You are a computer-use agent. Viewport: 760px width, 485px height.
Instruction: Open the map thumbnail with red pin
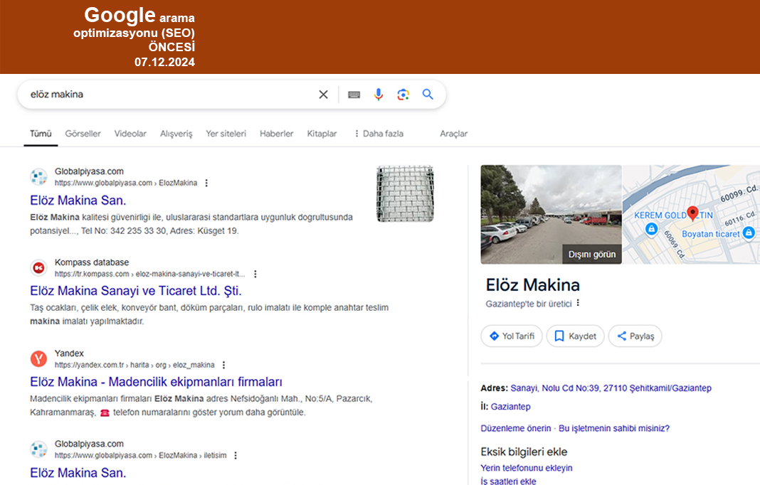(692, 215)
